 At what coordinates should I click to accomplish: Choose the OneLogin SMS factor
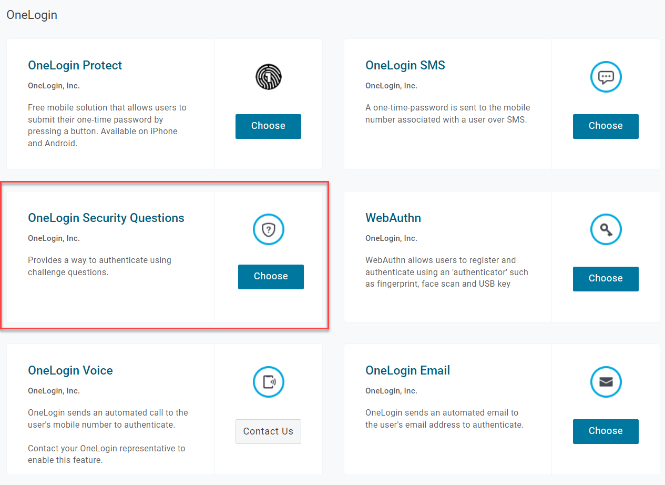[x=606, y=126]
